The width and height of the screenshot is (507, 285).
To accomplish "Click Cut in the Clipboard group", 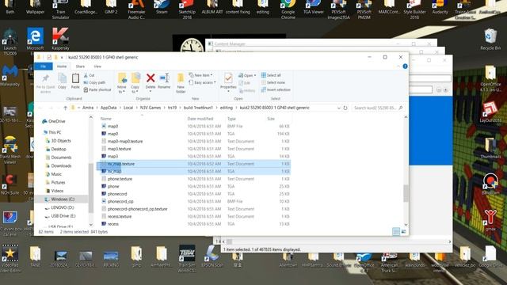I will pyautogui.click(x=89, y=75).
